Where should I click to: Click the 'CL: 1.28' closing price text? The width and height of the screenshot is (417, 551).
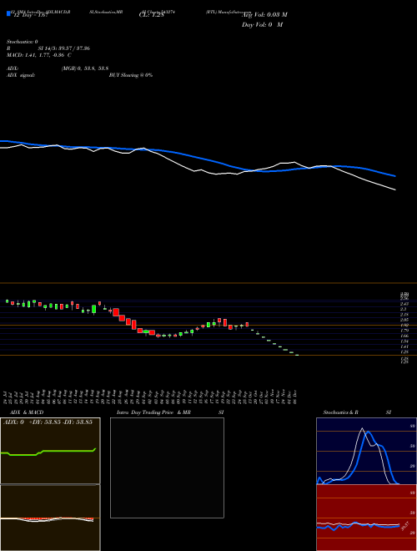click(151, 15)
